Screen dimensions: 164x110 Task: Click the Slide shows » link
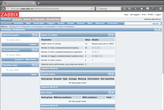pyautogui.click(x=32, y=60)
